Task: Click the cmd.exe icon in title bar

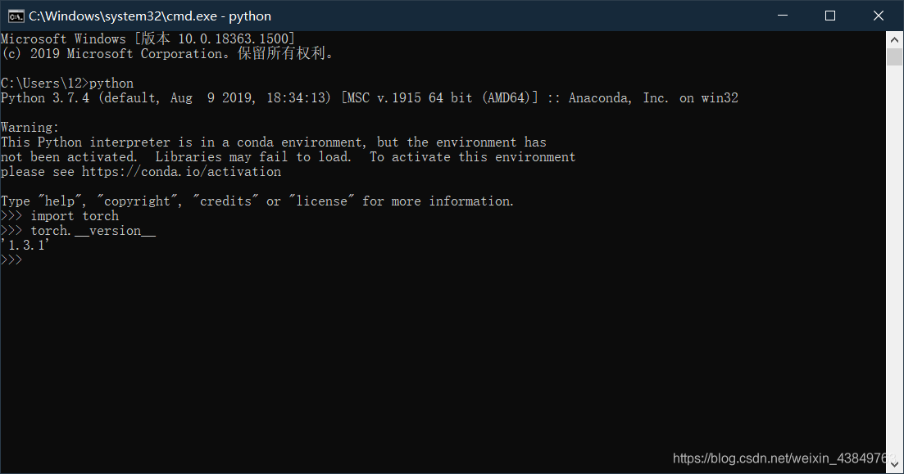Action: click(16, 16)
